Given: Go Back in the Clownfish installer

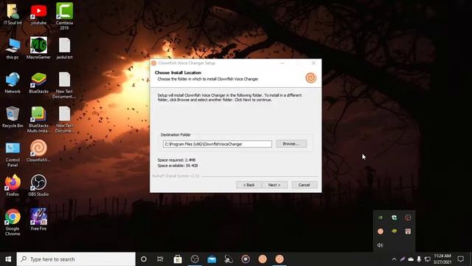Looking at the screenshot, I should pos(249,185).
